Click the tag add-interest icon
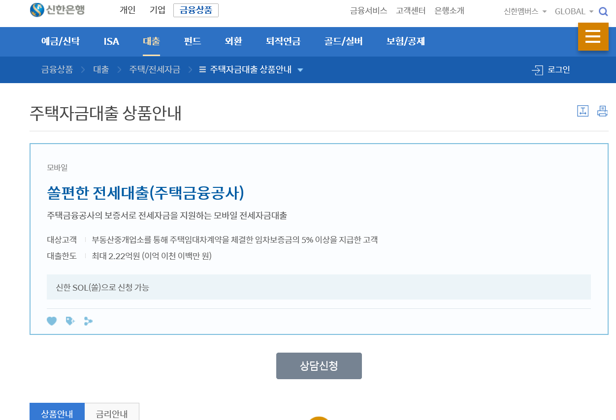 click(x=70, y=321)
